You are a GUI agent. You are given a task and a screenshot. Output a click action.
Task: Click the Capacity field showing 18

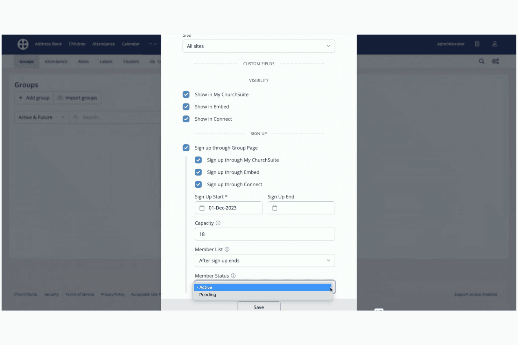coord(265,234)
